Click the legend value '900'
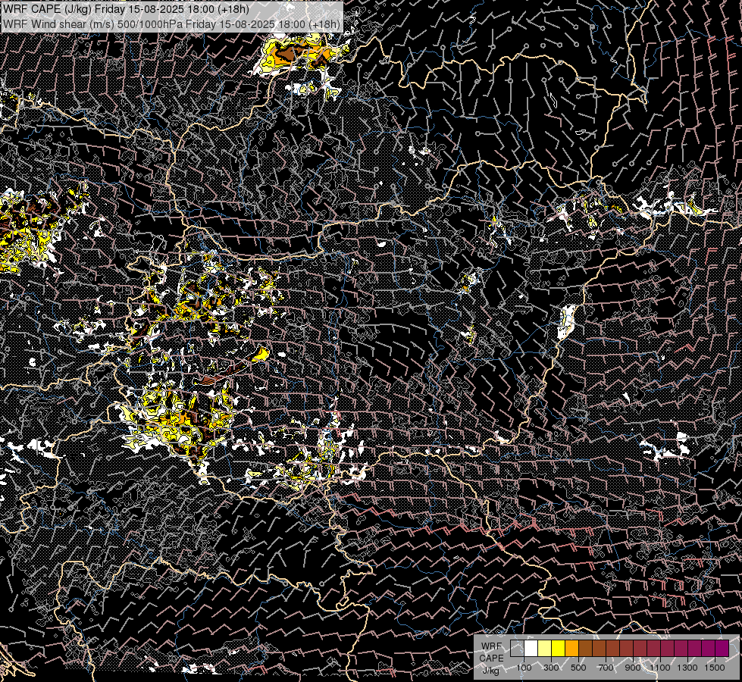Image resolution: width=742 pixels, height=682 pixels. pos(633,668)
